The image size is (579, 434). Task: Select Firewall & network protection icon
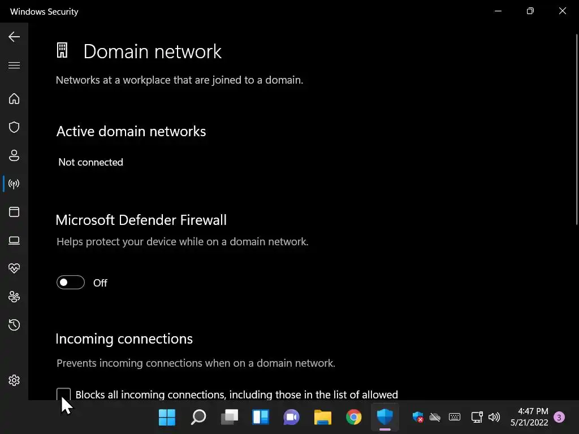click(x=14, y=184)
